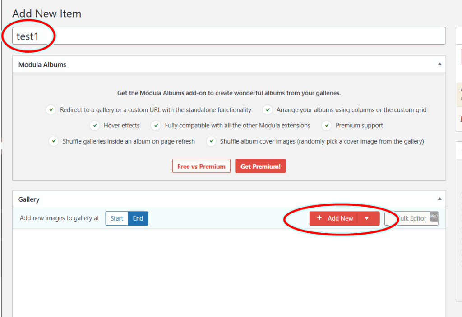Image resolution: width=462 pixels, height=317 pixels.
Task: Select Start for new image position
Action: pos(117,218)
